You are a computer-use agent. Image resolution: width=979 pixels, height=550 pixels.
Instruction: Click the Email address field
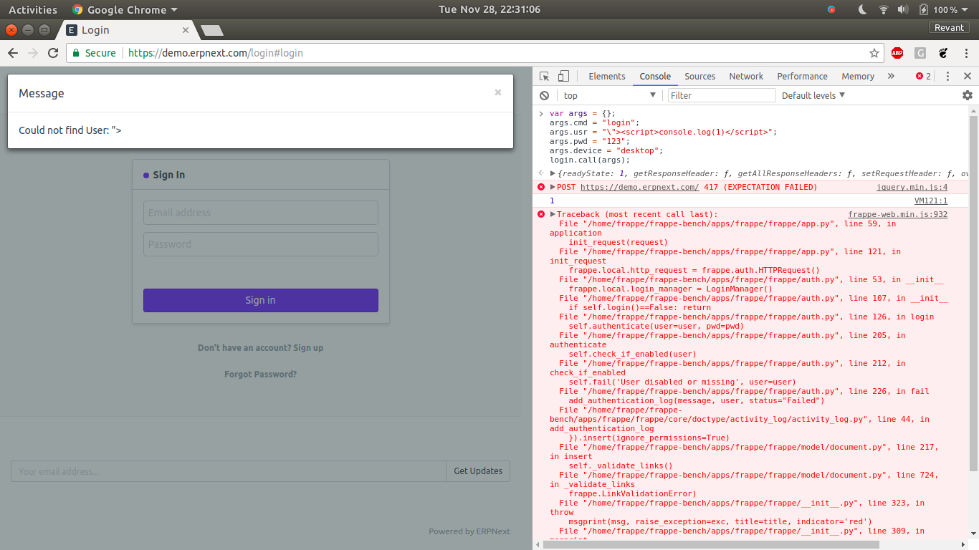261,213
